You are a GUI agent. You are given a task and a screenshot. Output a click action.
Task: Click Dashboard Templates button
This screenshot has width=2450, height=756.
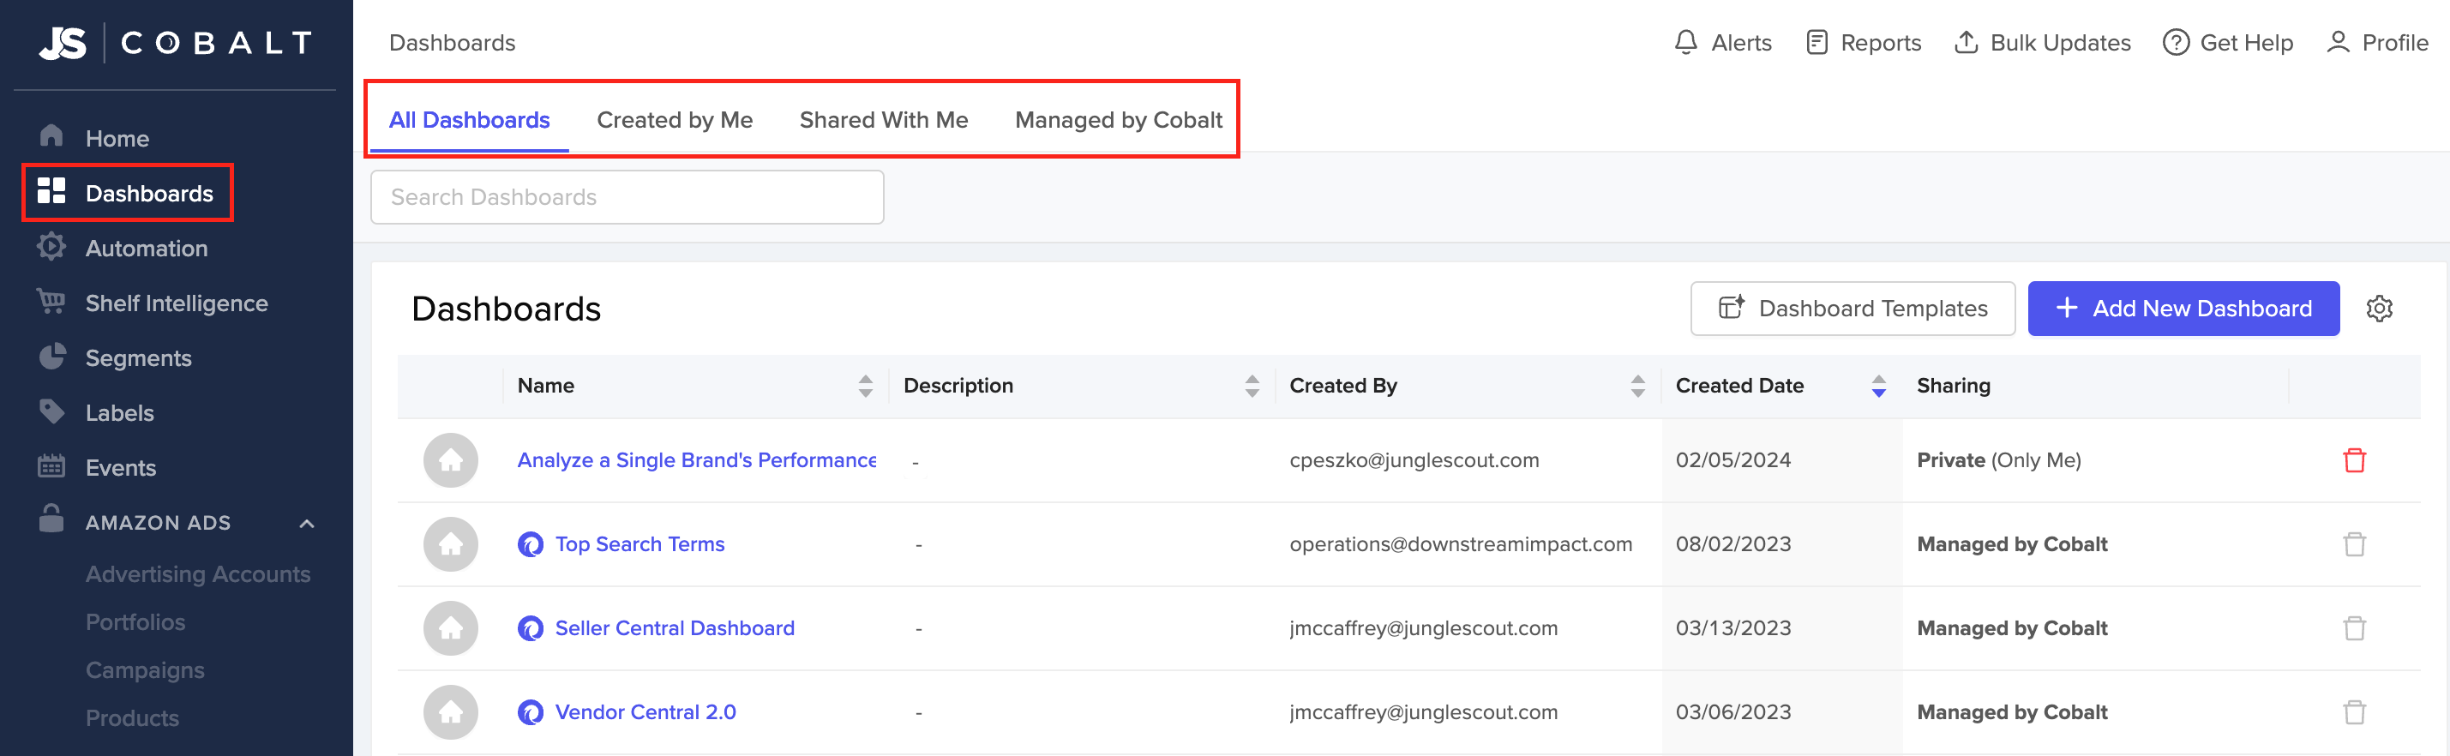[1853, 308]
